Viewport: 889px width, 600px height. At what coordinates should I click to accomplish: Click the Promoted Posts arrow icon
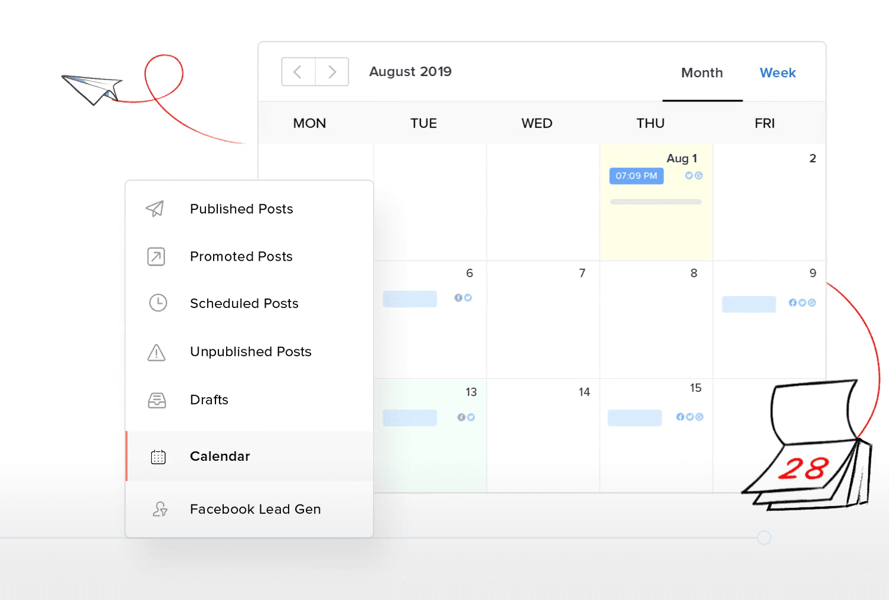point(156,257)
